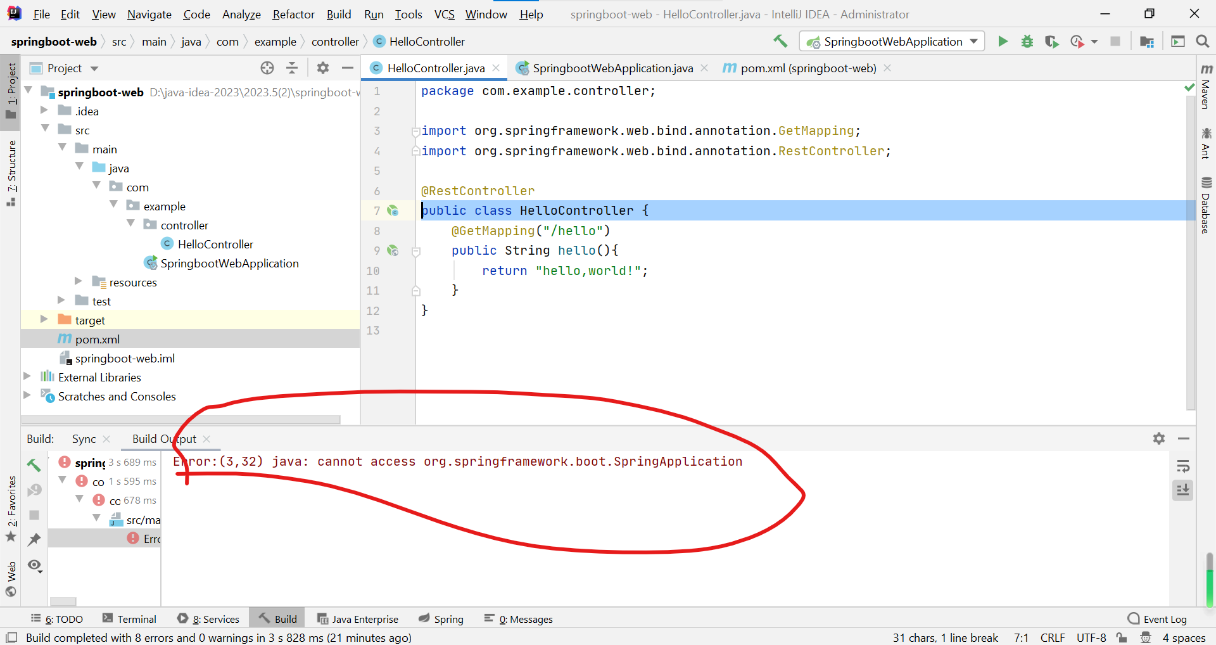Open the Refactor menu
This screenshot has width=1216, height=645.
293,14
